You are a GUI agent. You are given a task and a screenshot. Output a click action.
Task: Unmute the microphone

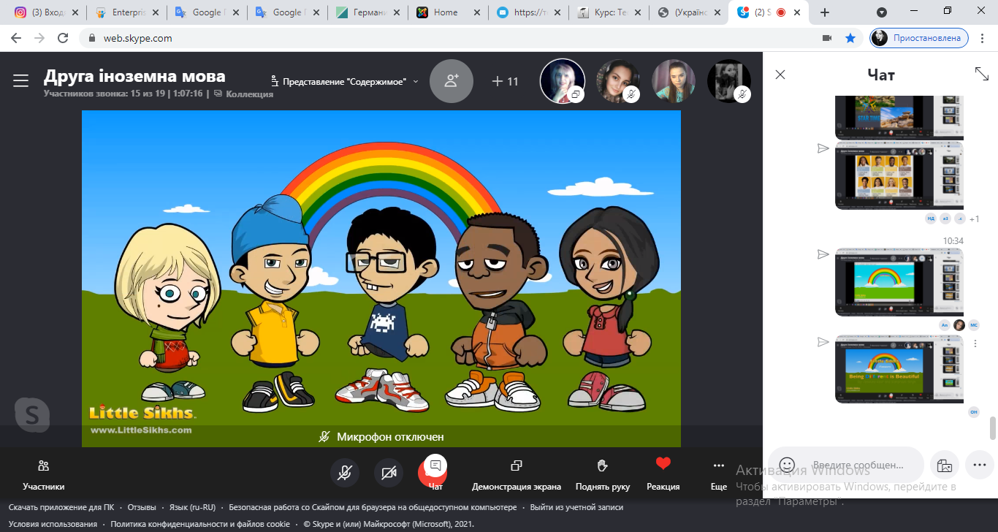344,473
